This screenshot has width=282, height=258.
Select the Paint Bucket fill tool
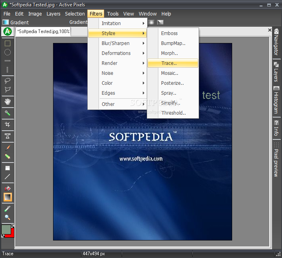8,188
